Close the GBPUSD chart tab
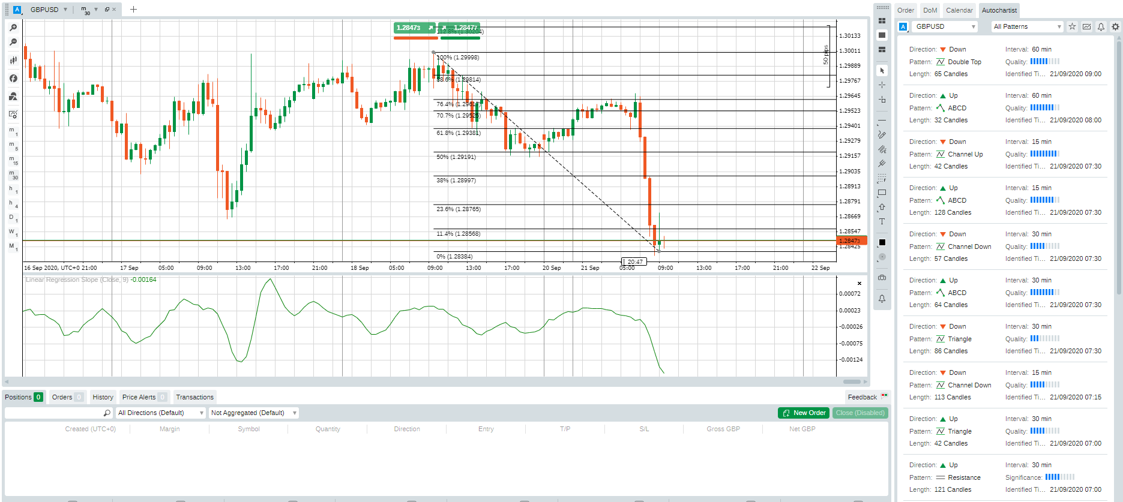The image size is (1123, 502). click(114, 10)
